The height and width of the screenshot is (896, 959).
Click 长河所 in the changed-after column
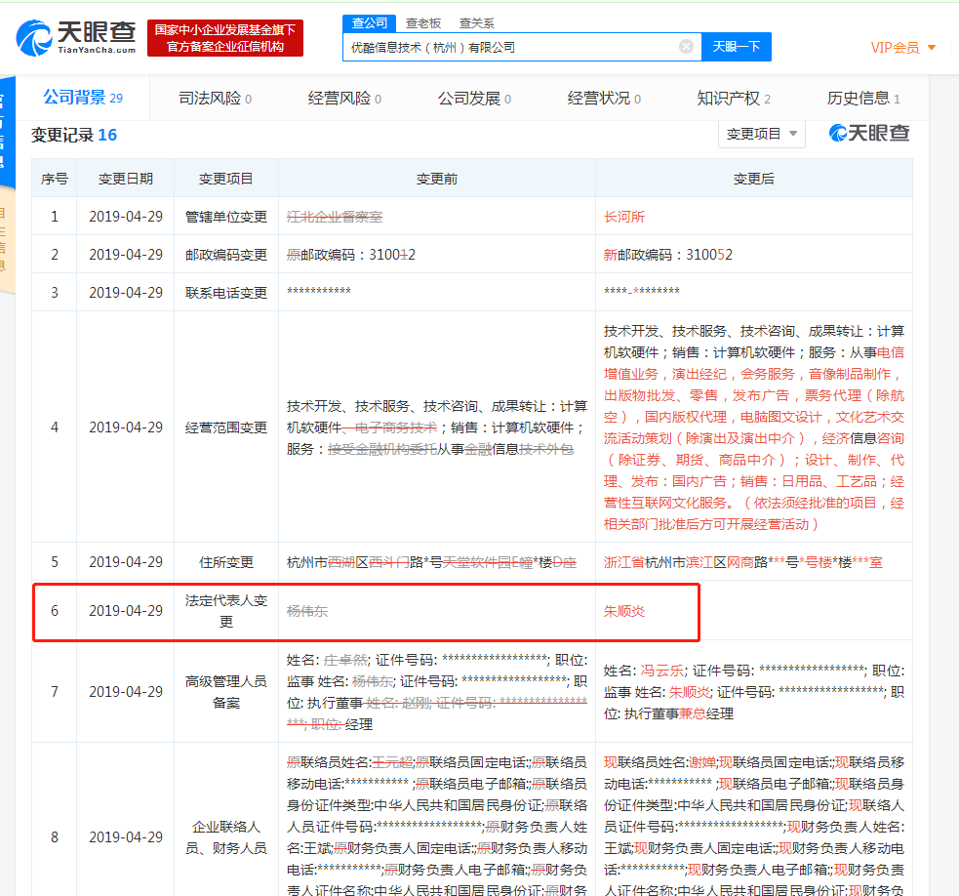[623, 217]
